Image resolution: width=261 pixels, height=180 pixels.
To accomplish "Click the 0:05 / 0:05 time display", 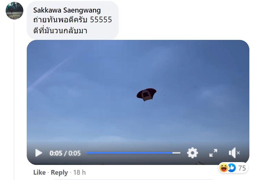I will coord(65,153).
